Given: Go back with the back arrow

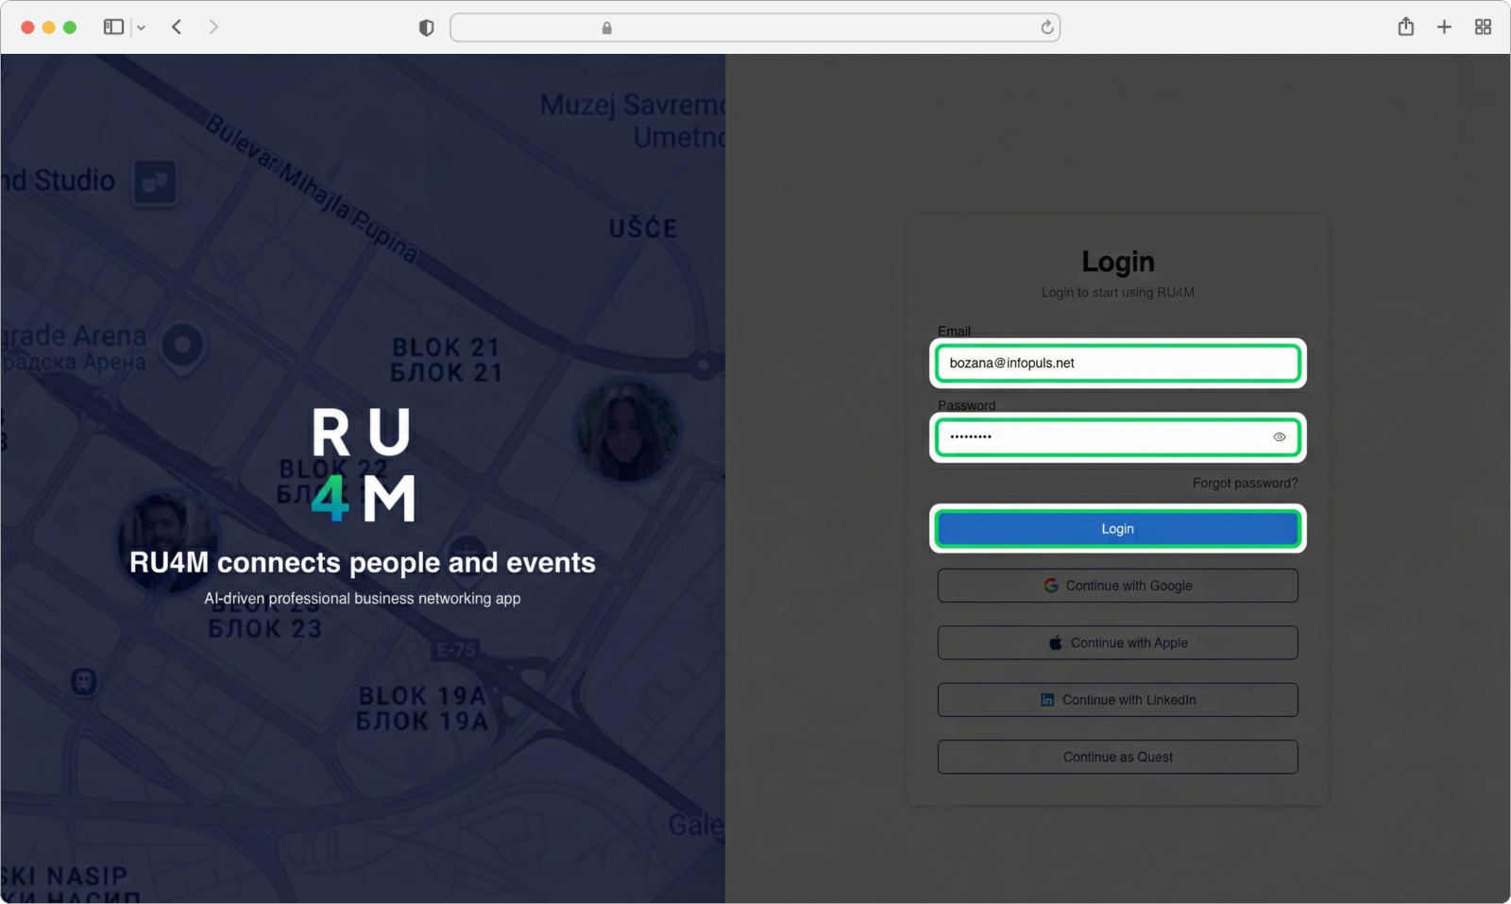Looking at the screenshot, I should click(177, 27).
